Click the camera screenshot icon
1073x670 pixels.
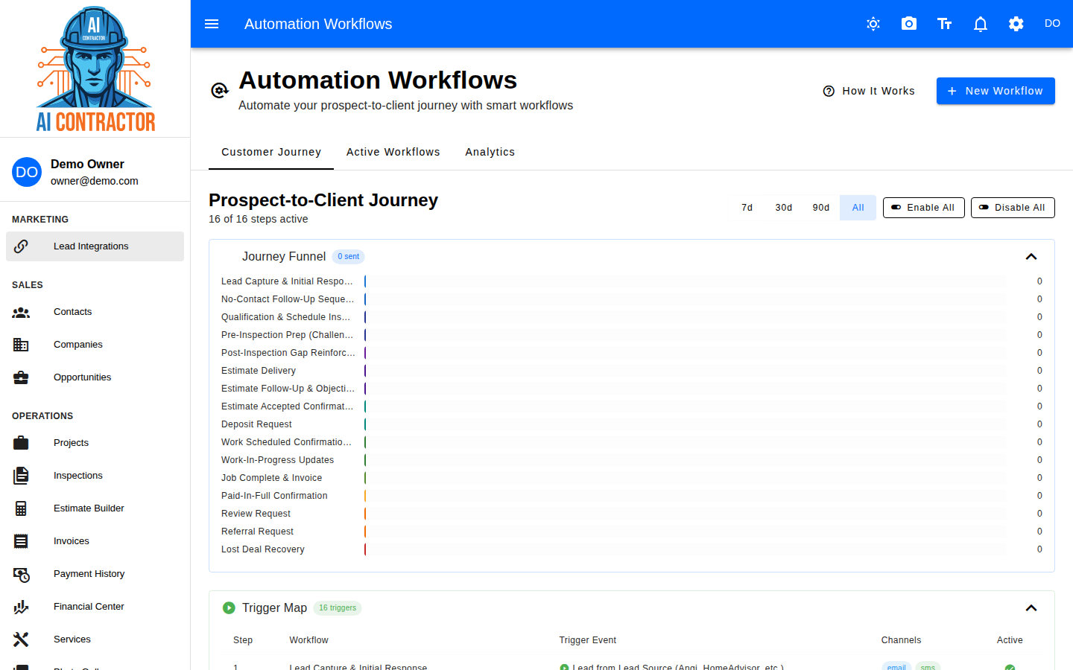coord(909,24)
